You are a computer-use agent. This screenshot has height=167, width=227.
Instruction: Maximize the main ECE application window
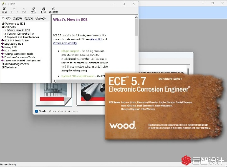pyautogui.click(x=212, y=3)
